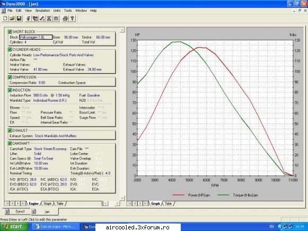This screenshot has height=231, width=308.
Task: Click the Compression Ratio 9.00 value
Action: (x=42, y=83)
